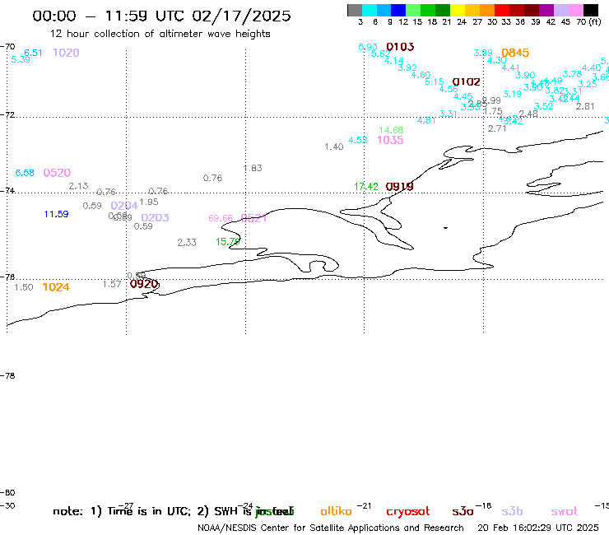609x535 pixels.
Task: Click the s3a pass time '0920'
Action: 144,284
